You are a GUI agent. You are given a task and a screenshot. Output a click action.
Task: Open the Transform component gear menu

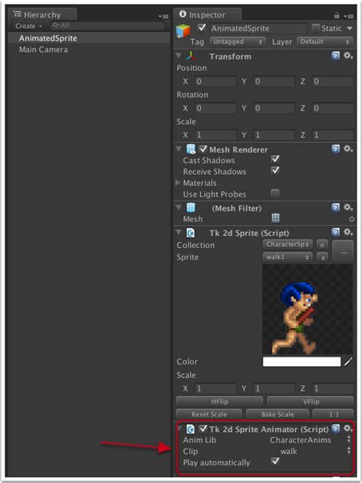click(348, 56)
